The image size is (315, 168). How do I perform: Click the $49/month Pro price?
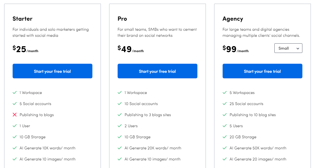click(130, 49)
